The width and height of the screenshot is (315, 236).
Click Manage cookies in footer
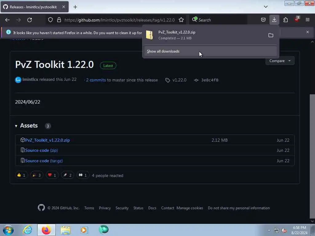click(190, 208)
